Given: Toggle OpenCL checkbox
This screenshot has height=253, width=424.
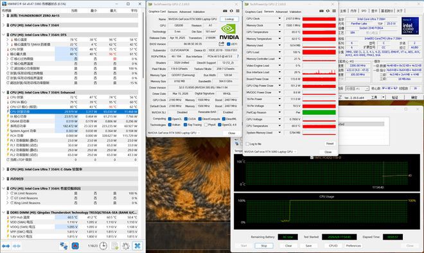Looking at the screenshot, I should (170, 119).
